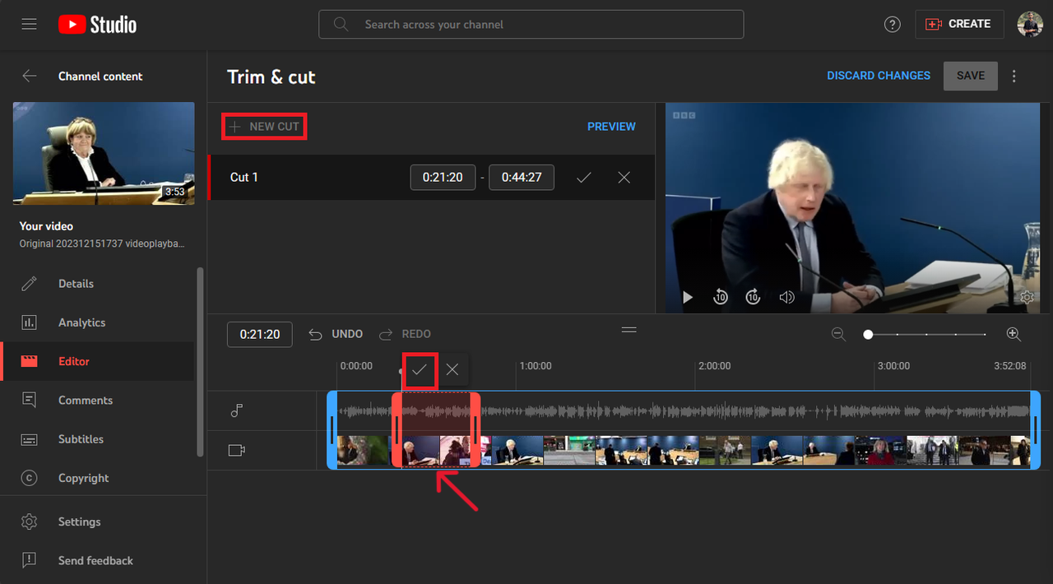The image size is (1053, 584).
Task: Undo the last timeline edit
Action: [x=335, y=334]
